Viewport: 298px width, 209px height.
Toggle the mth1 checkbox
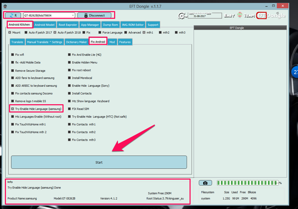[144, 33]
